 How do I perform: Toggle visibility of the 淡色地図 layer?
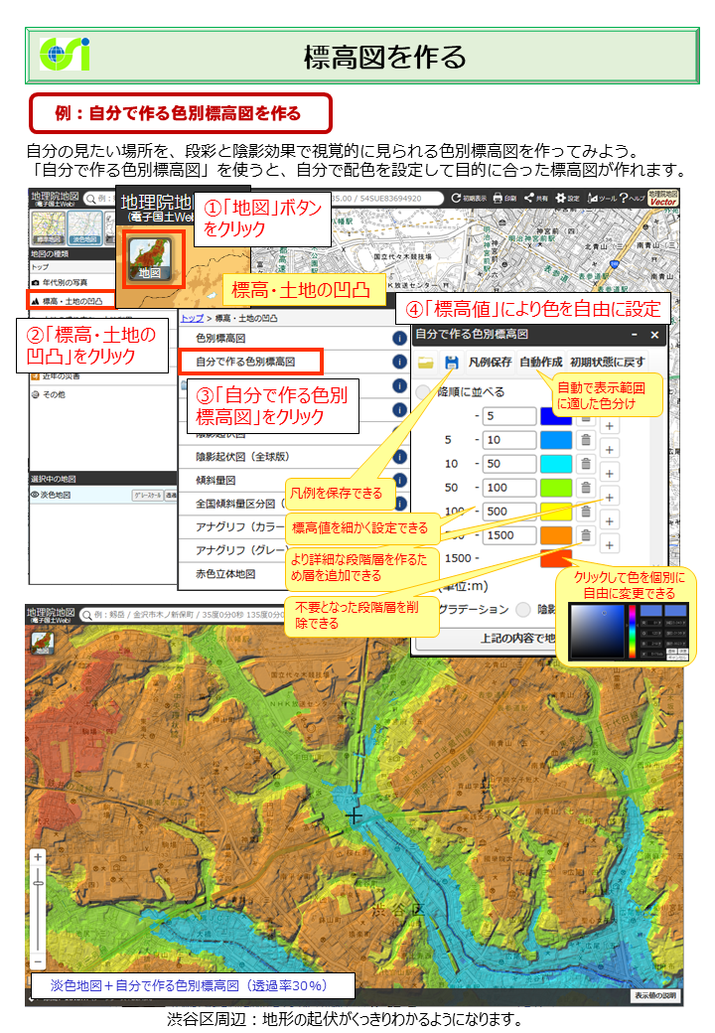[35, 494]
